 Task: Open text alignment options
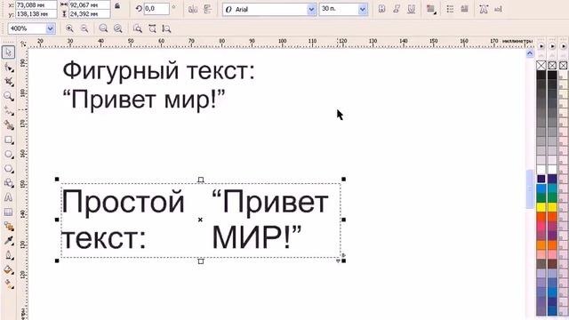[x=430, y=9]
